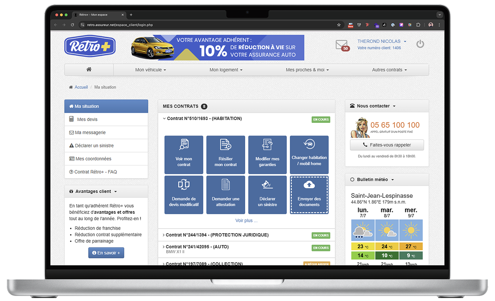Image resolution: width=495 pixels, height=301 pixels.
Task: Open the messages envelope icon with badge
Action: coord(342,45)
